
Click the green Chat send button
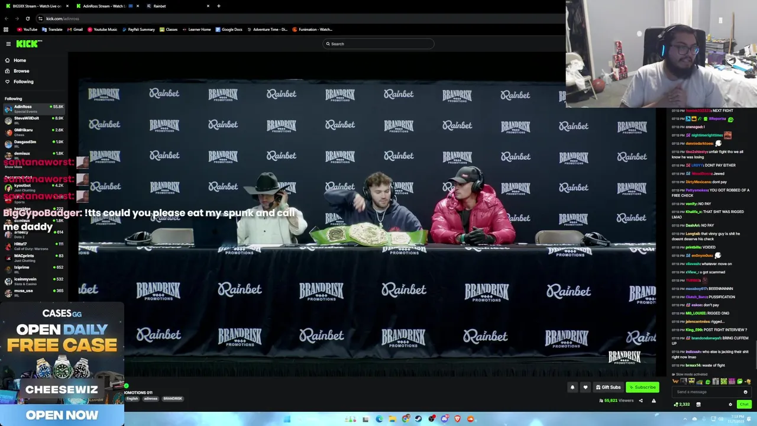coord(744,405)
